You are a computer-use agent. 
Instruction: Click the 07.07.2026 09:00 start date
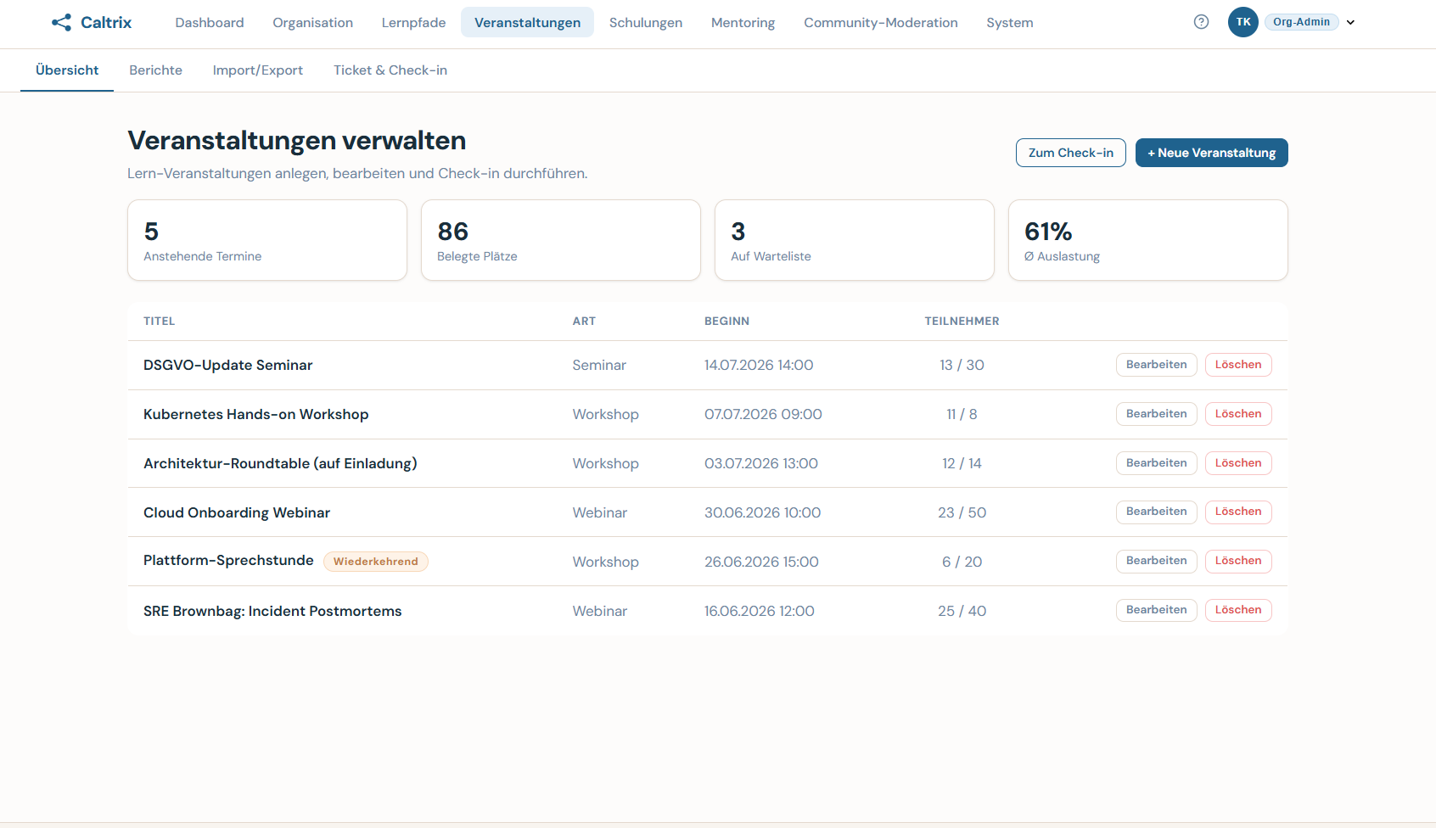point(763,414)
